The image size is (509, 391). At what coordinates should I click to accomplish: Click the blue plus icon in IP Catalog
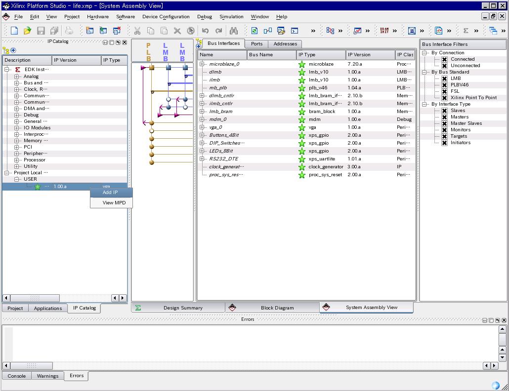coord(13,50)
